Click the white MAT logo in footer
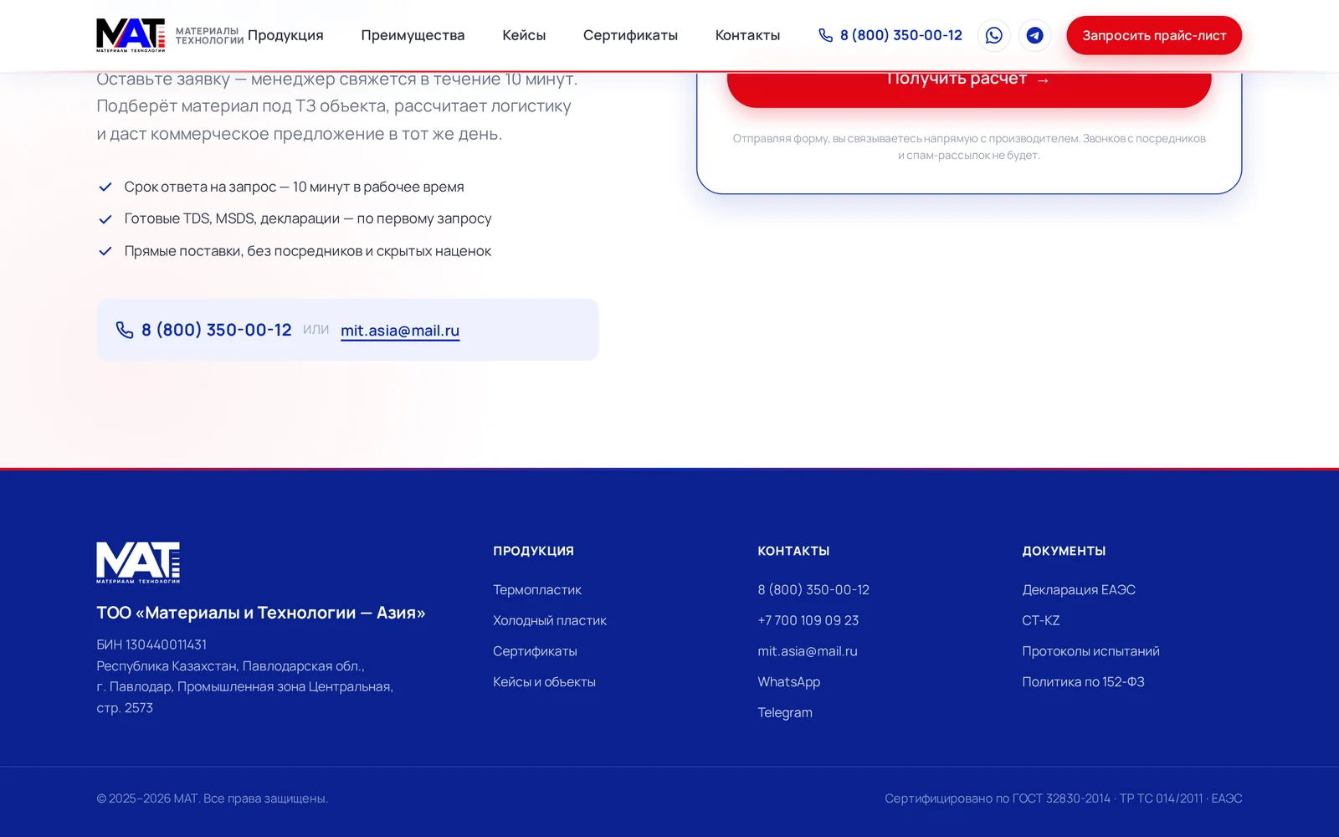1339x837 pixels. pyautogui.click(x=138, y=562)
